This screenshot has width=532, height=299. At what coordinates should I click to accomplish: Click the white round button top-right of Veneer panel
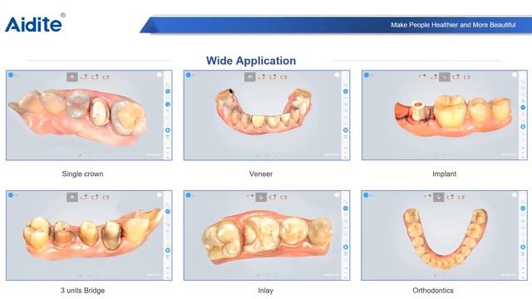coord(337,75)
